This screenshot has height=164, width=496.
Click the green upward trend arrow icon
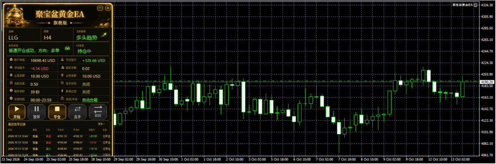point(104,35)
